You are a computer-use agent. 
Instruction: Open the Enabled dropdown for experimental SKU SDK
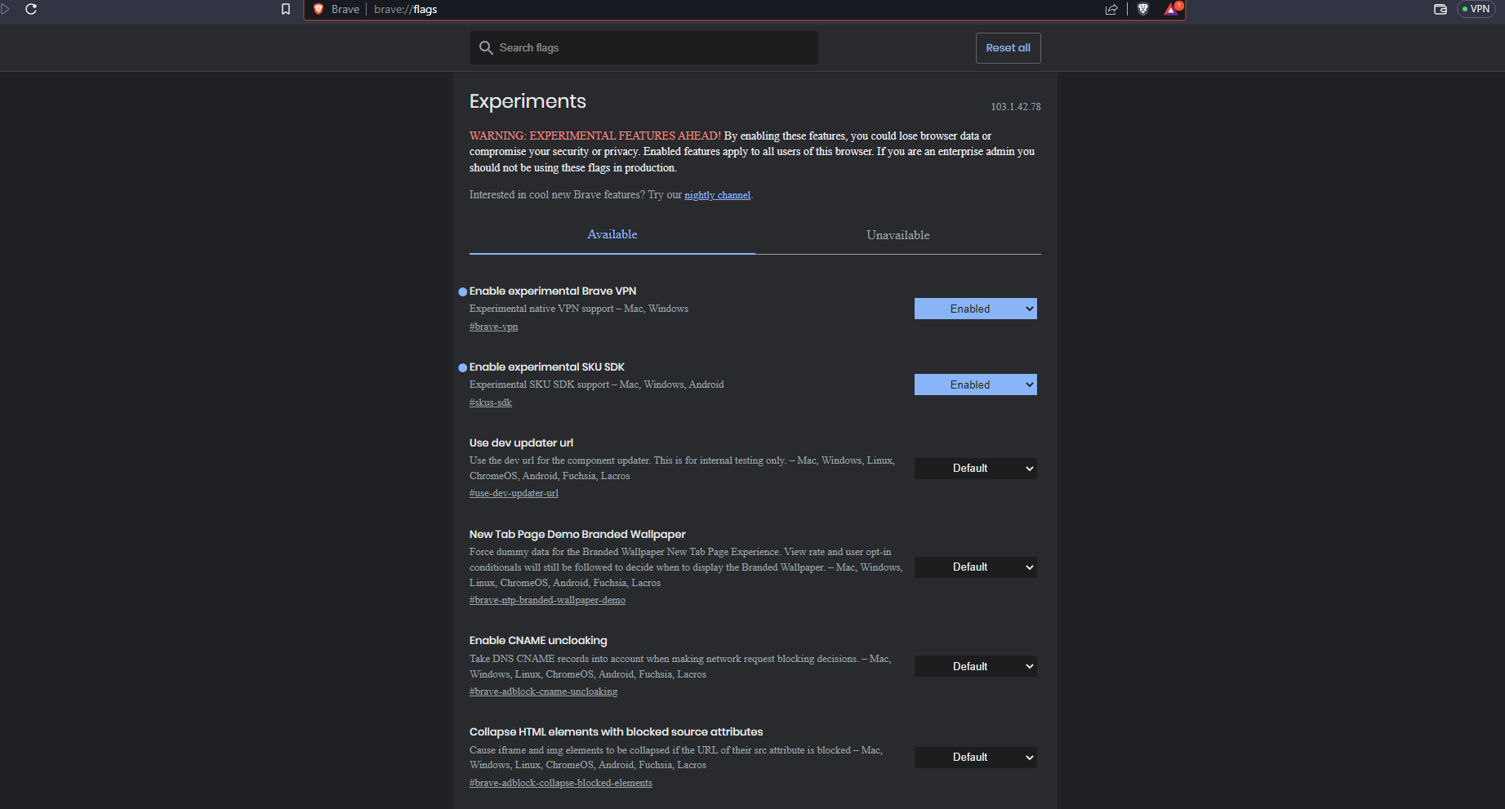click(x=975, y=384)
